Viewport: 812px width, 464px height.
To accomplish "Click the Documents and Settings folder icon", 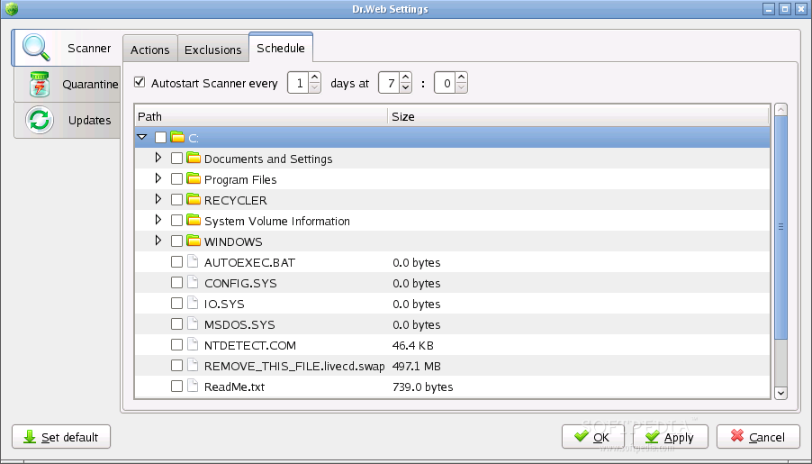I will click(194, 158).
